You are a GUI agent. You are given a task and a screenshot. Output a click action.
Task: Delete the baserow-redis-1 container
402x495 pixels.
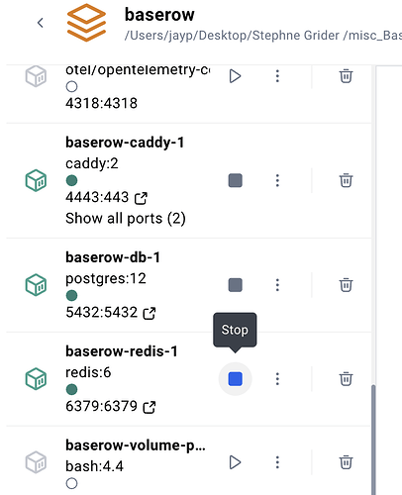346,379
